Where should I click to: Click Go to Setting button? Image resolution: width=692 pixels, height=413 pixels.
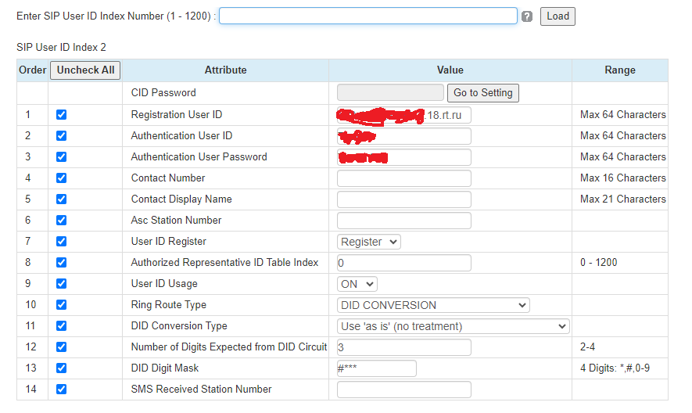pyautogui.click(x=483, y=93)
